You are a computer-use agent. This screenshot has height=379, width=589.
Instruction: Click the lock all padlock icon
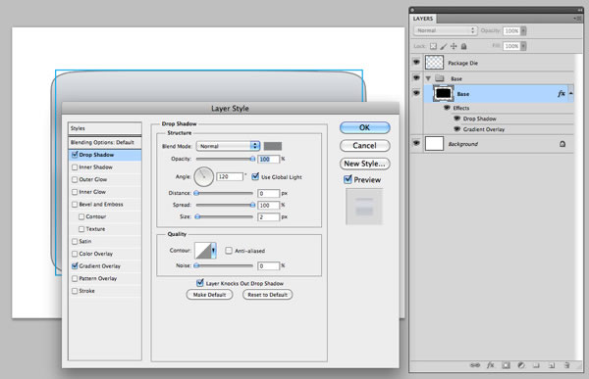point(464,46)
